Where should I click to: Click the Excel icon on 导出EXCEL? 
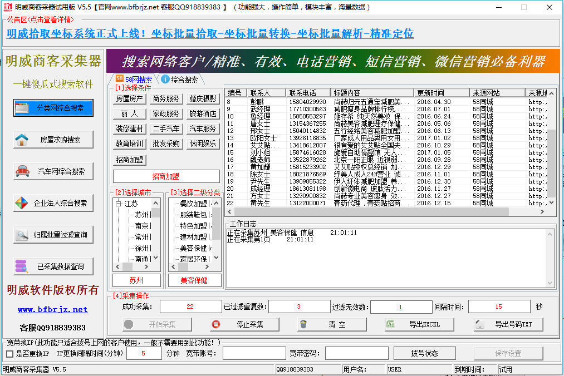pos(390,324)
